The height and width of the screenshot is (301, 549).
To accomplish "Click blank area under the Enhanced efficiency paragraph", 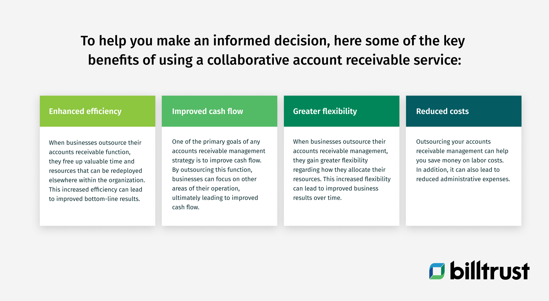I will 97,215.
